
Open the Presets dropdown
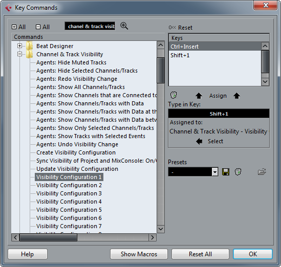coord(215,172)
